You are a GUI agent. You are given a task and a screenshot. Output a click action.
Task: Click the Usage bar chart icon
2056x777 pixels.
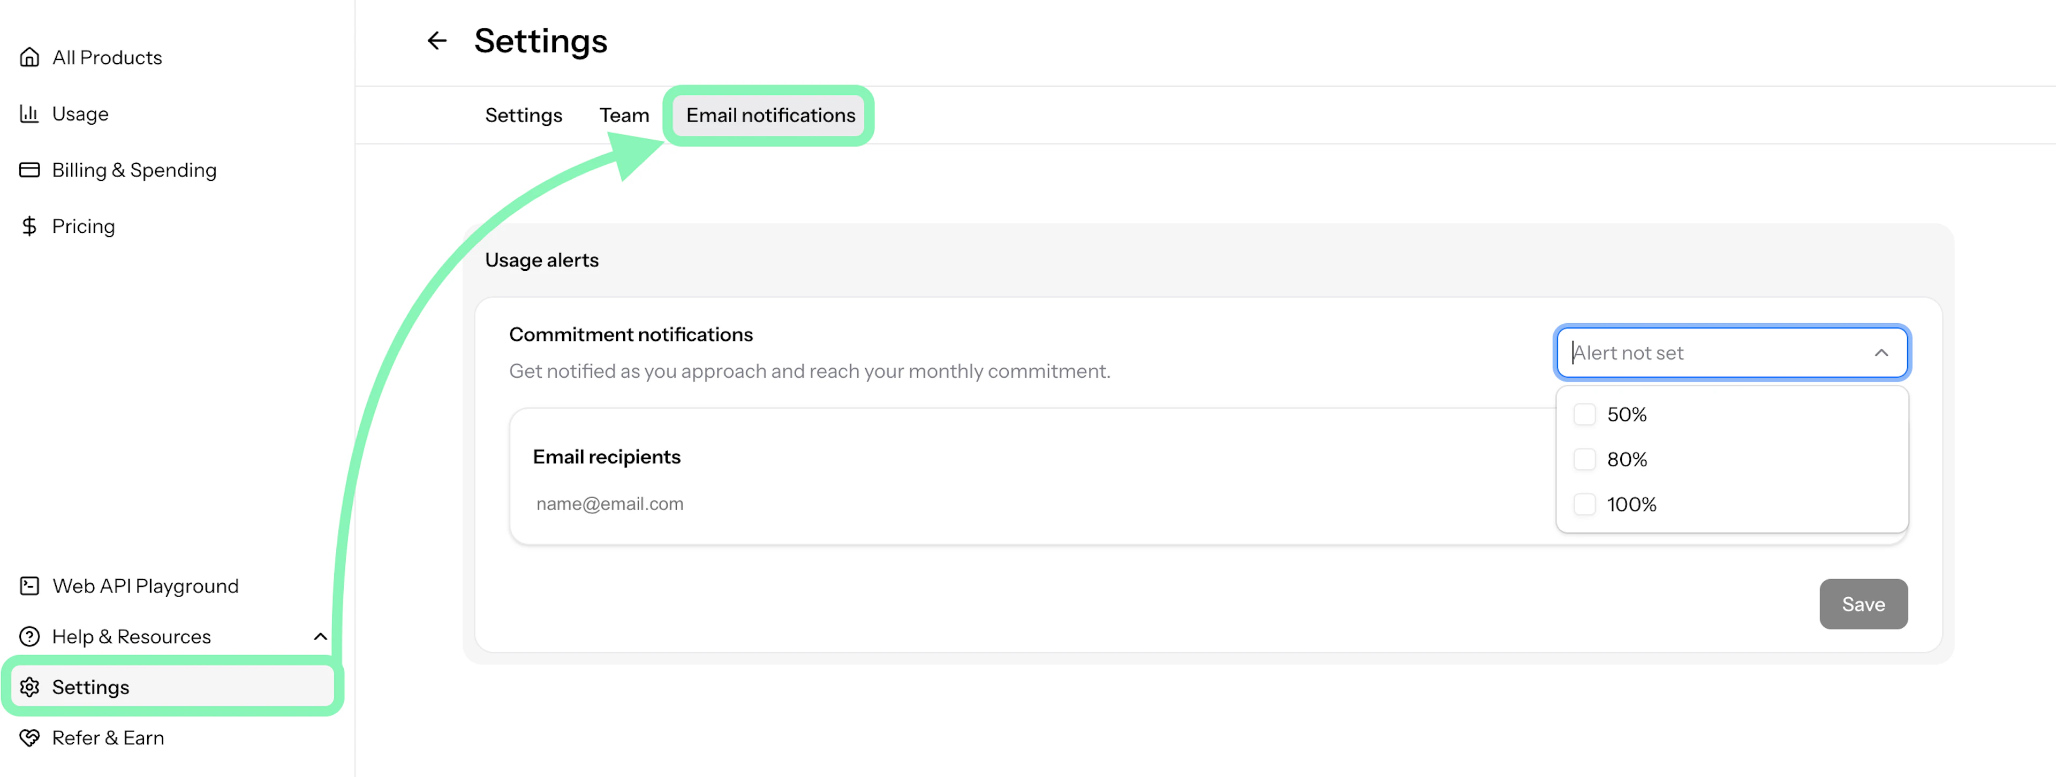click(29, 114)
